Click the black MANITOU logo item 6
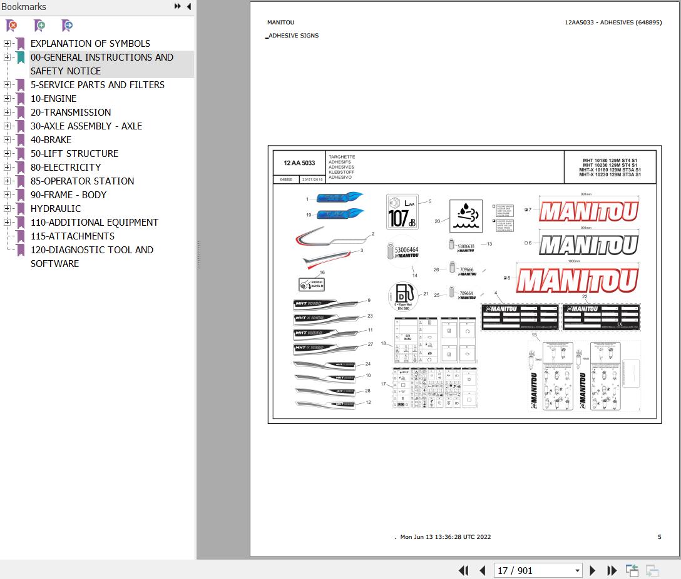This screenshot has width=681, height=579. click(588, 244)
